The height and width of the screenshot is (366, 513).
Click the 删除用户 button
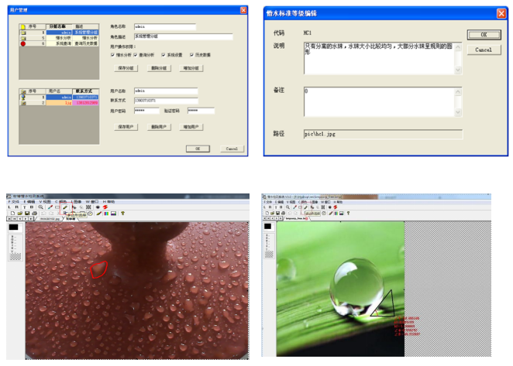158,126
